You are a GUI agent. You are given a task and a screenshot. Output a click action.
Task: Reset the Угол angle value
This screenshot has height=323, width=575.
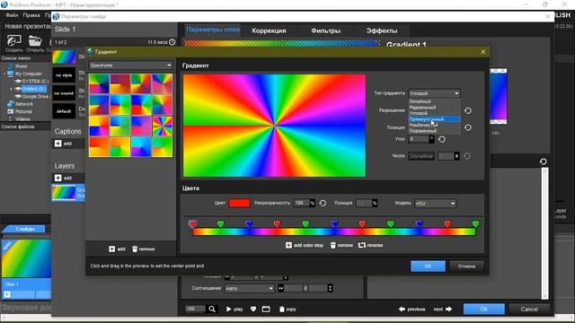pos(442,139)
